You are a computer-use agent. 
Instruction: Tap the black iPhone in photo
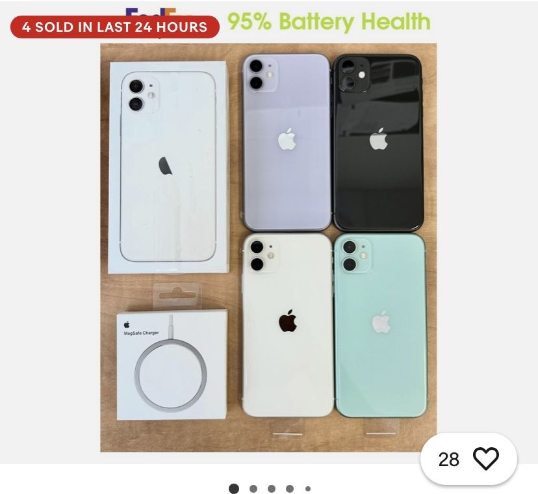coord(378,142)
